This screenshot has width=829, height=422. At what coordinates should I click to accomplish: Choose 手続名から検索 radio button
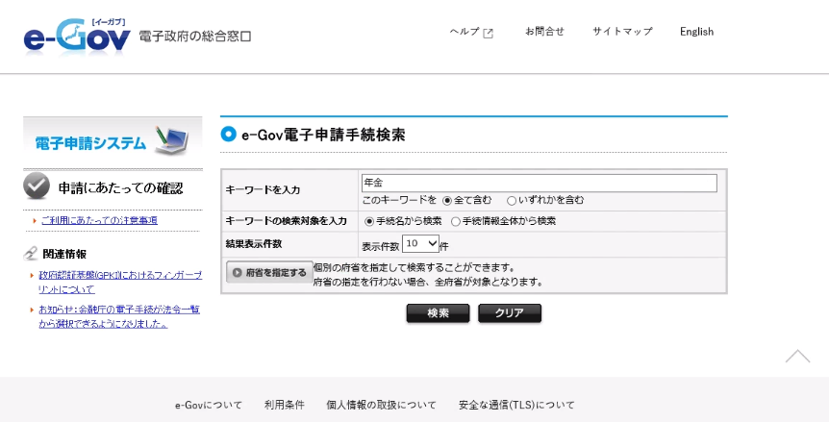point(369,221)
